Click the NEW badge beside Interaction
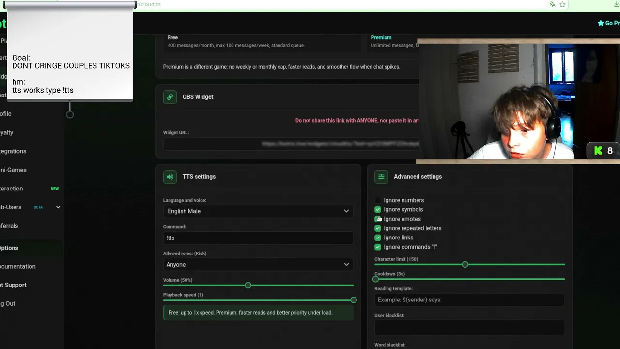 [x=55, y=189]
